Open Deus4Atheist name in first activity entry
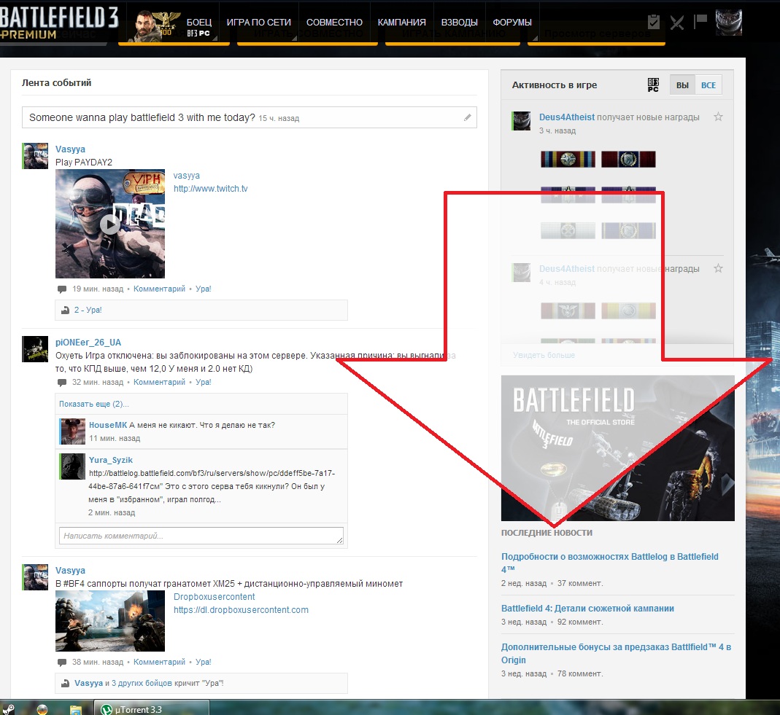The image size is (780, 715). (567, 117)
